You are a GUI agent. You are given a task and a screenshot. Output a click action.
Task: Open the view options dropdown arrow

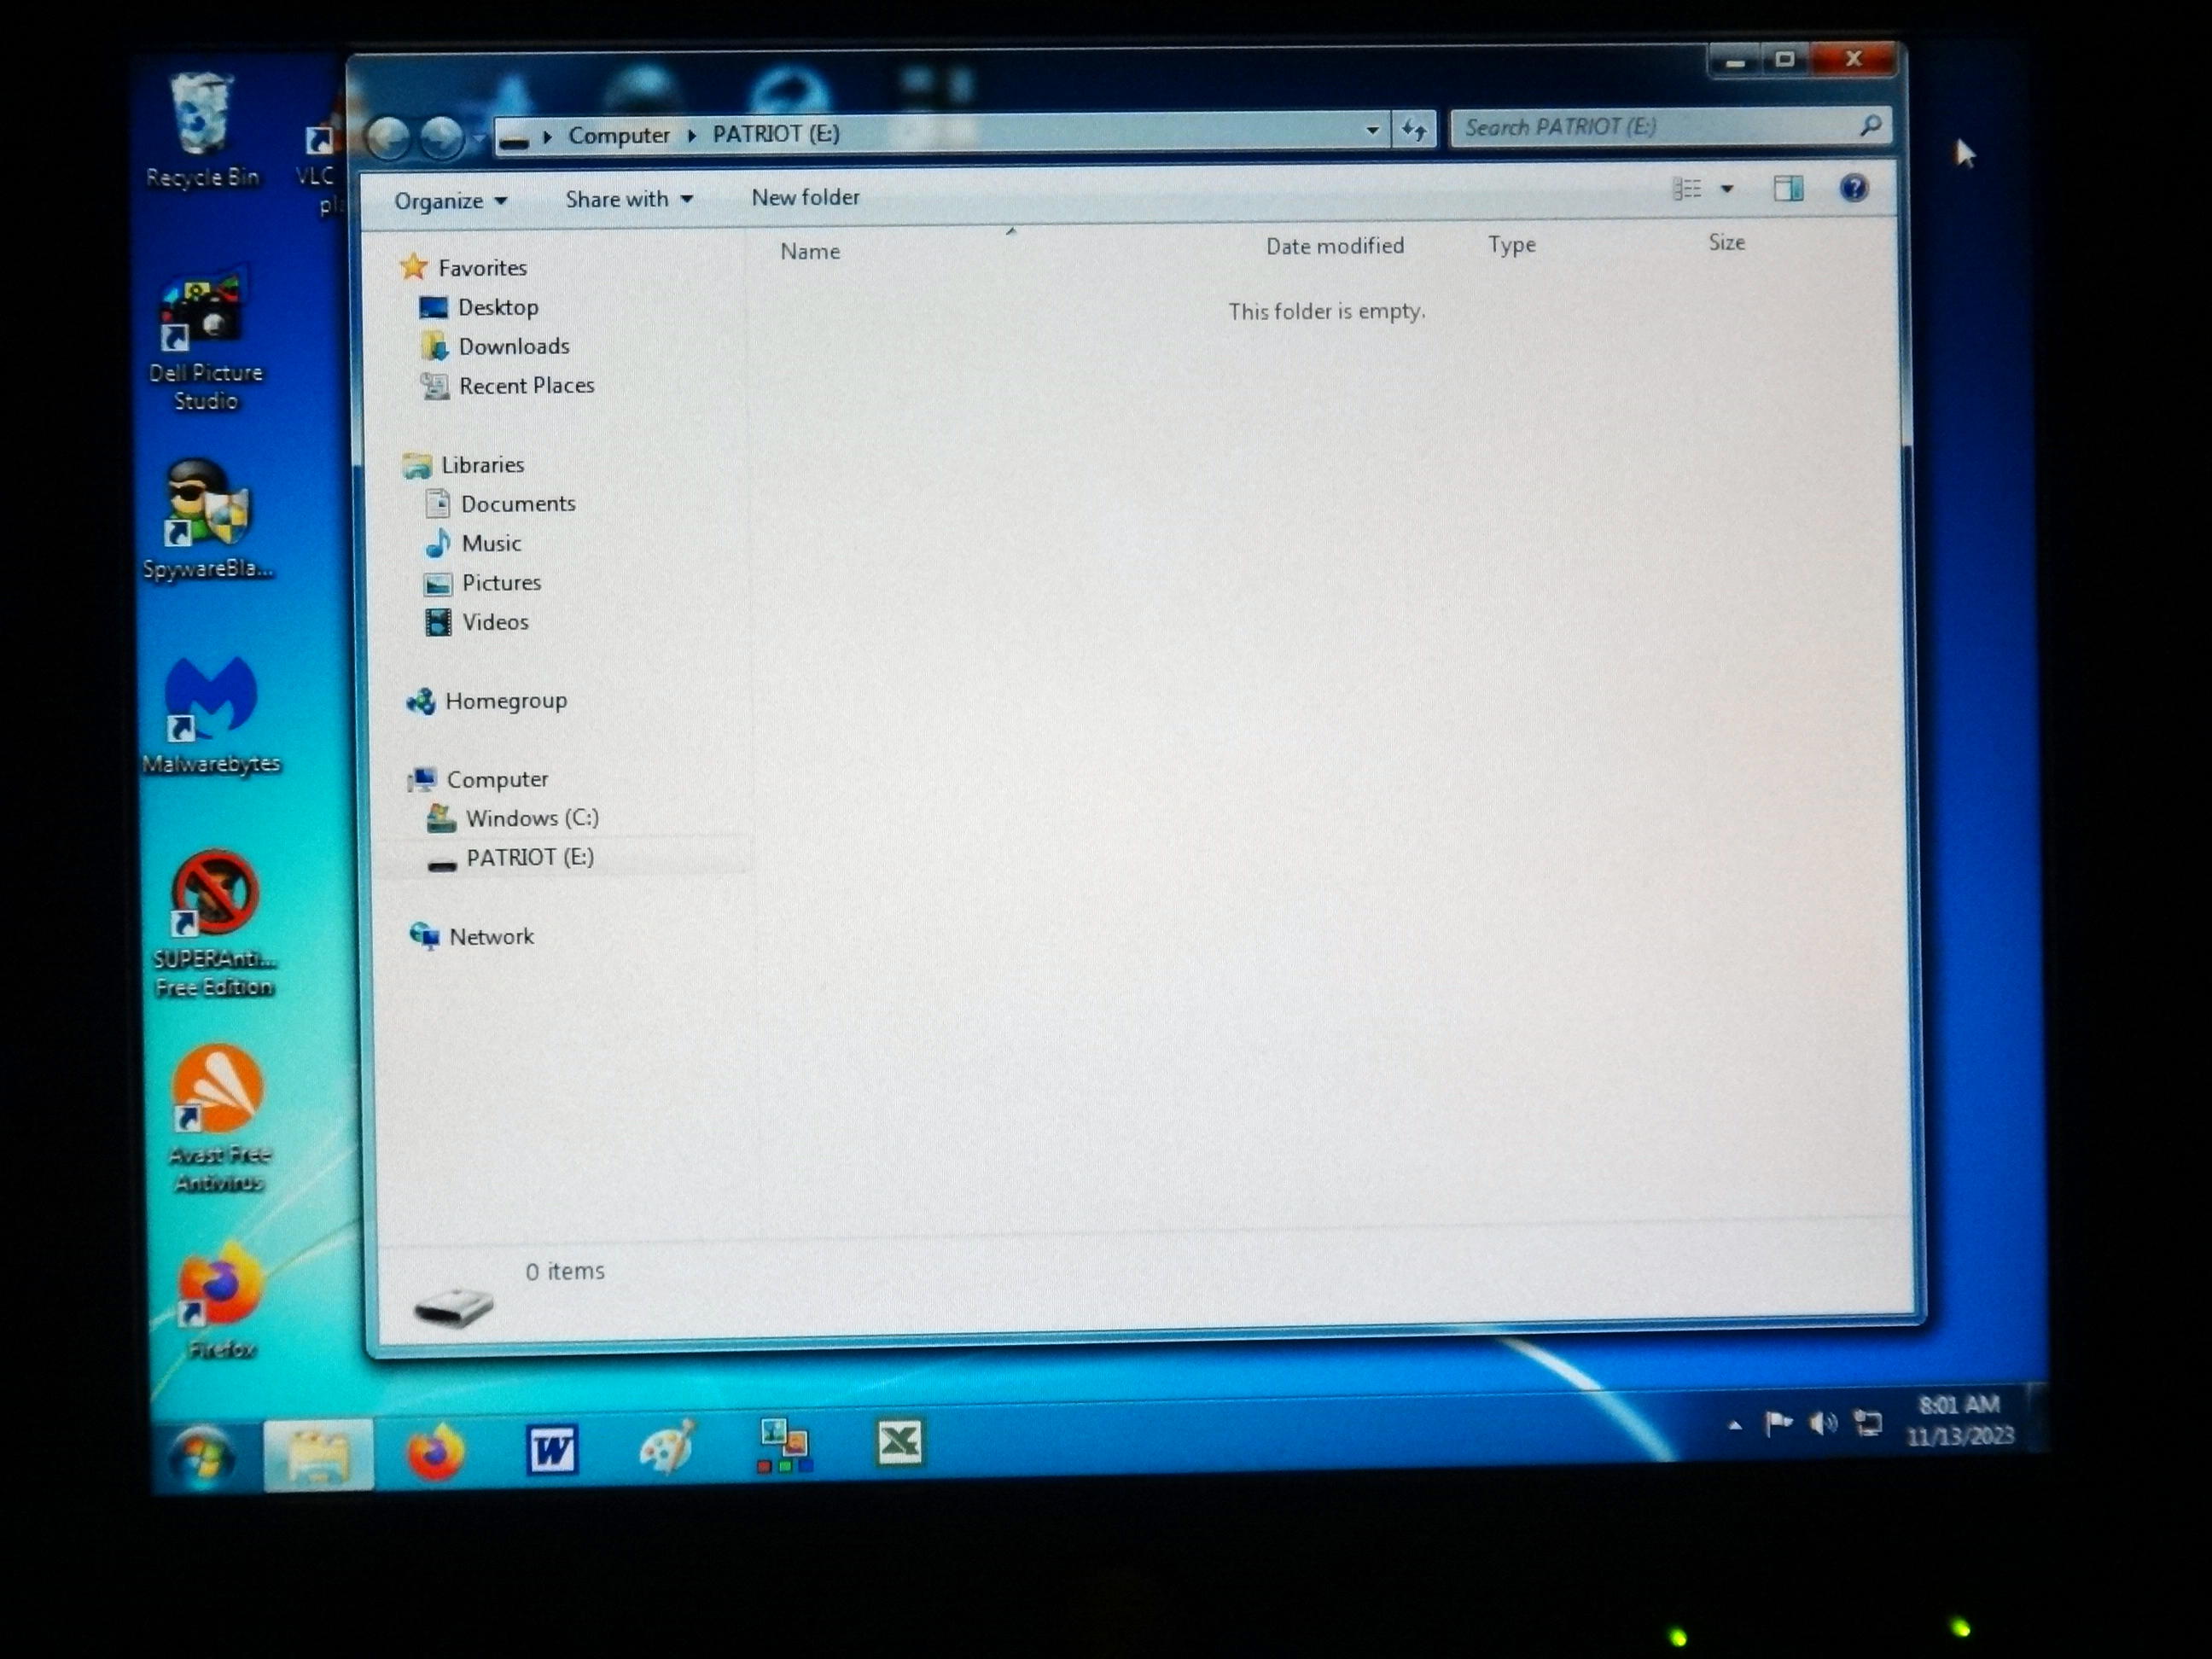coord(1727,189)
